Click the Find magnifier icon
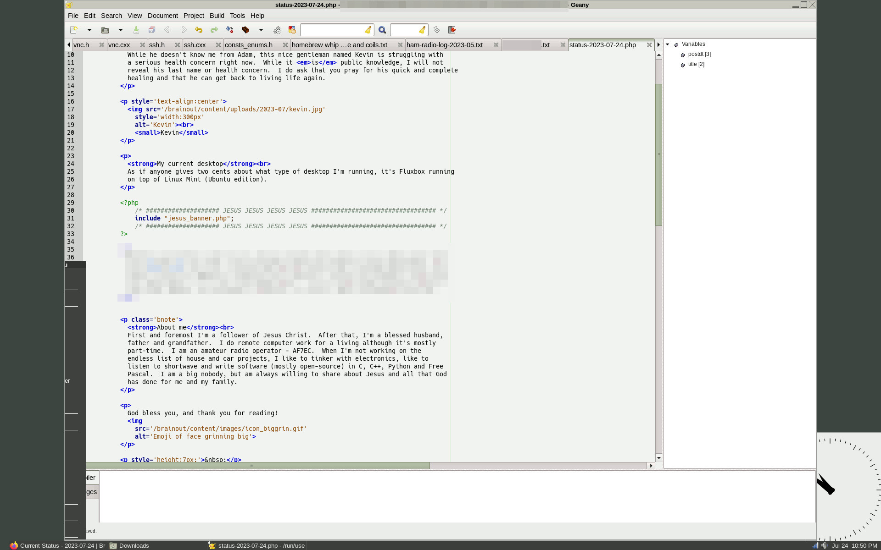The height and width of the screenshot is (550, 881). tap(382, 30)
